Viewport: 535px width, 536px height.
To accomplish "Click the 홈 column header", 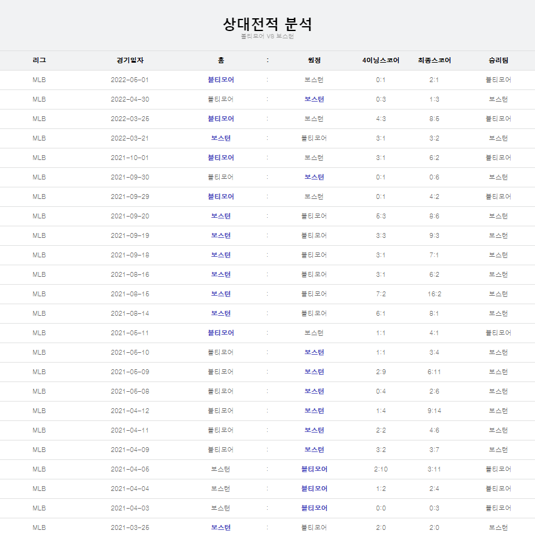I will (x=221, y=60).
